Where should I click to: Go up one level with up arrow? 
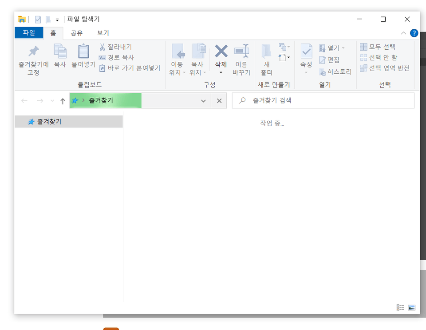tap(63, 101)
